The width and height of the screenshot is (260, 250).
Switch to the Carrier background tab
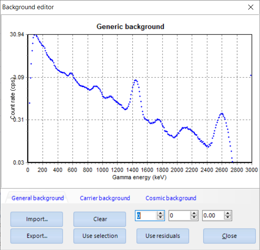(105, 198)
